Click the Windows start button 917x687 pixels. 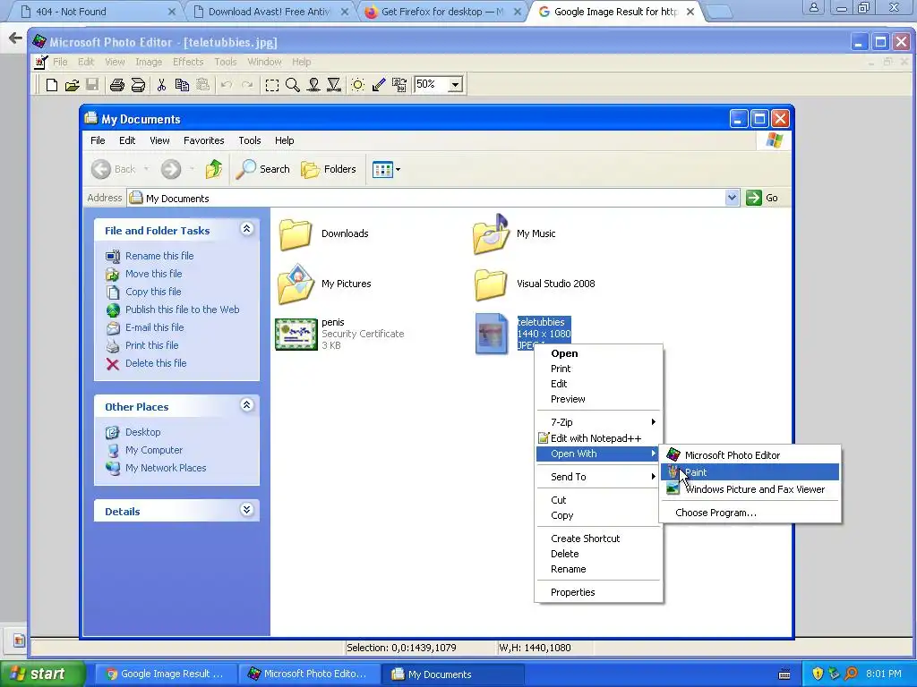(x=42, y=674)
